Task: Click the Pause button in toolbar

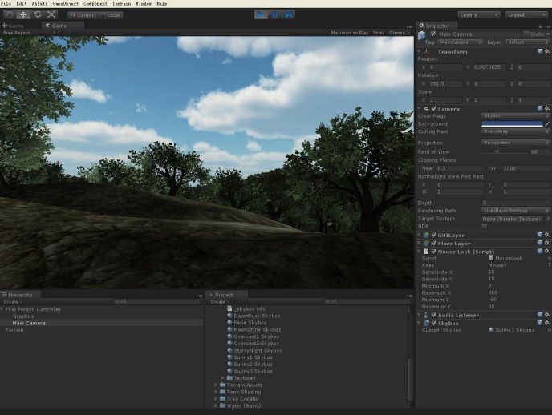Action: [275, 14]
